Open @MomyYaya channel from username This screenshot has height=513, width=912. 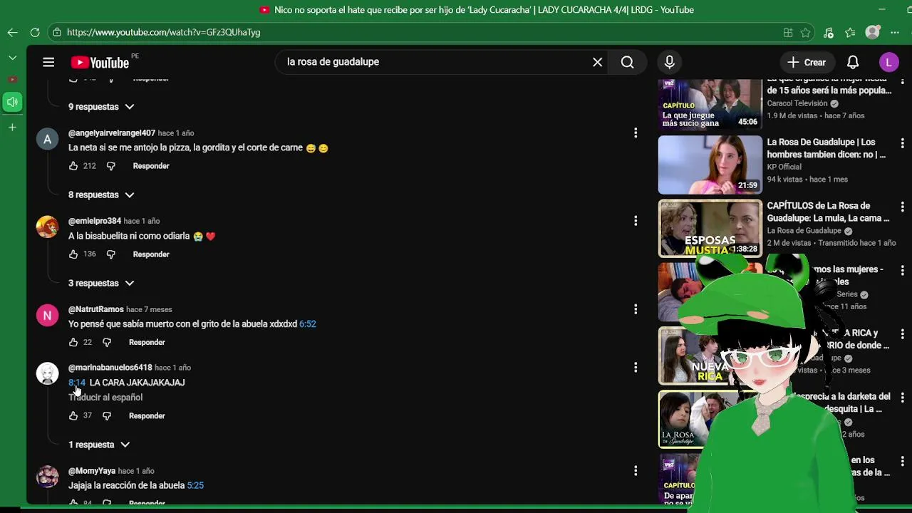[92, 471]
